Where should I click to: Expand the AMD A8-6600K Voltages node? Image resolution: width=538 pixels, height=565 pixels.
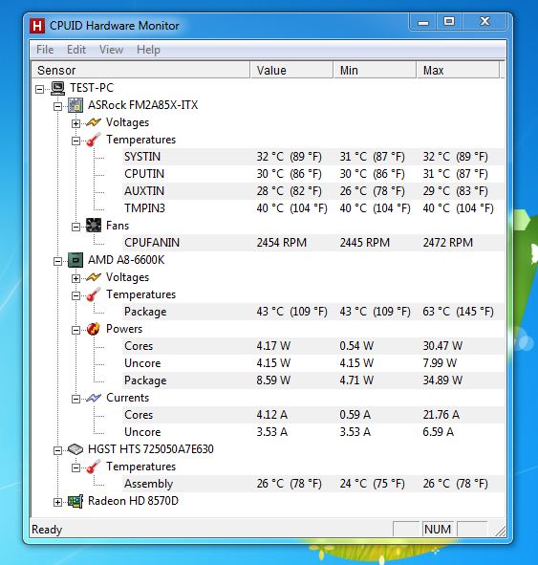(75, 278)
